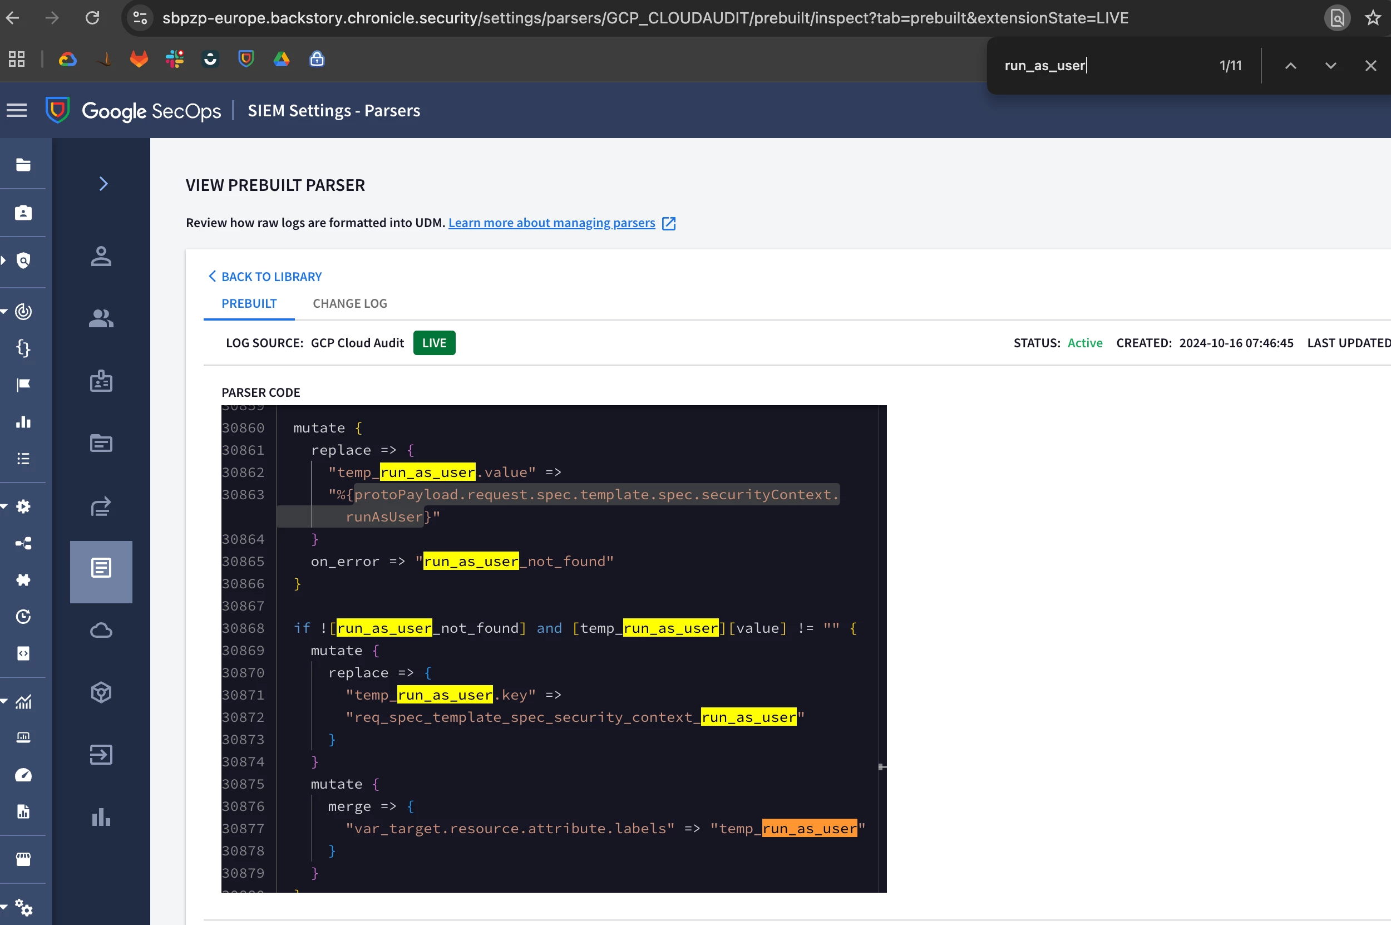Open the user group icon in settings panel

coord(101,318)
